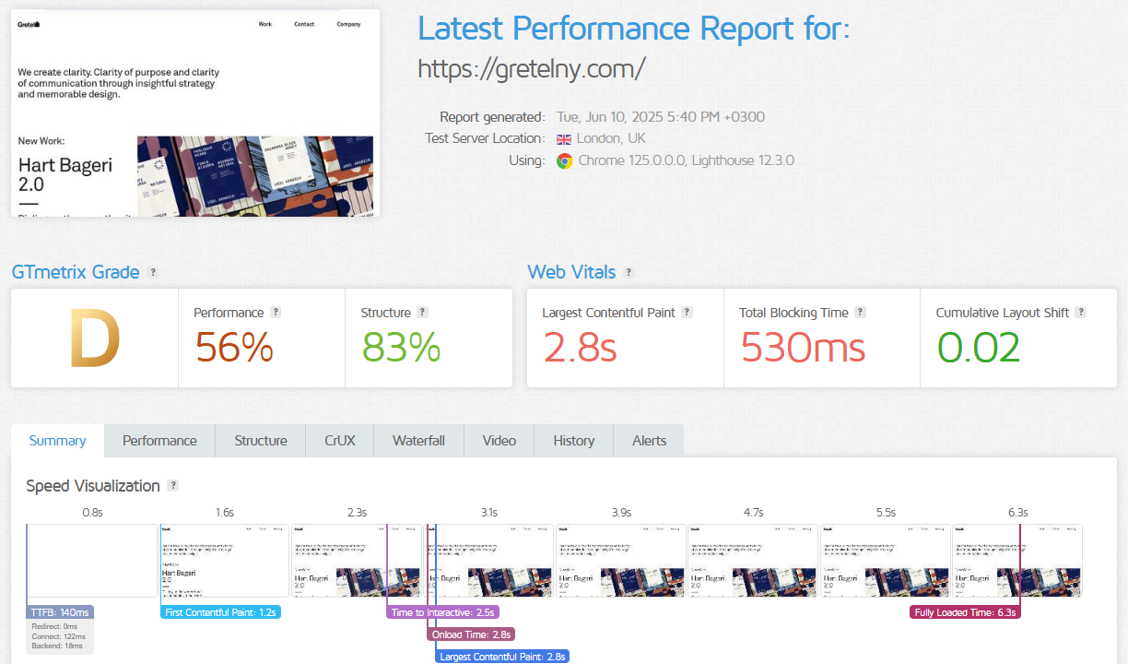This screenshot has width=1128, height=664.
Task: Switch to the Structure tab
Action: (261, 441)
